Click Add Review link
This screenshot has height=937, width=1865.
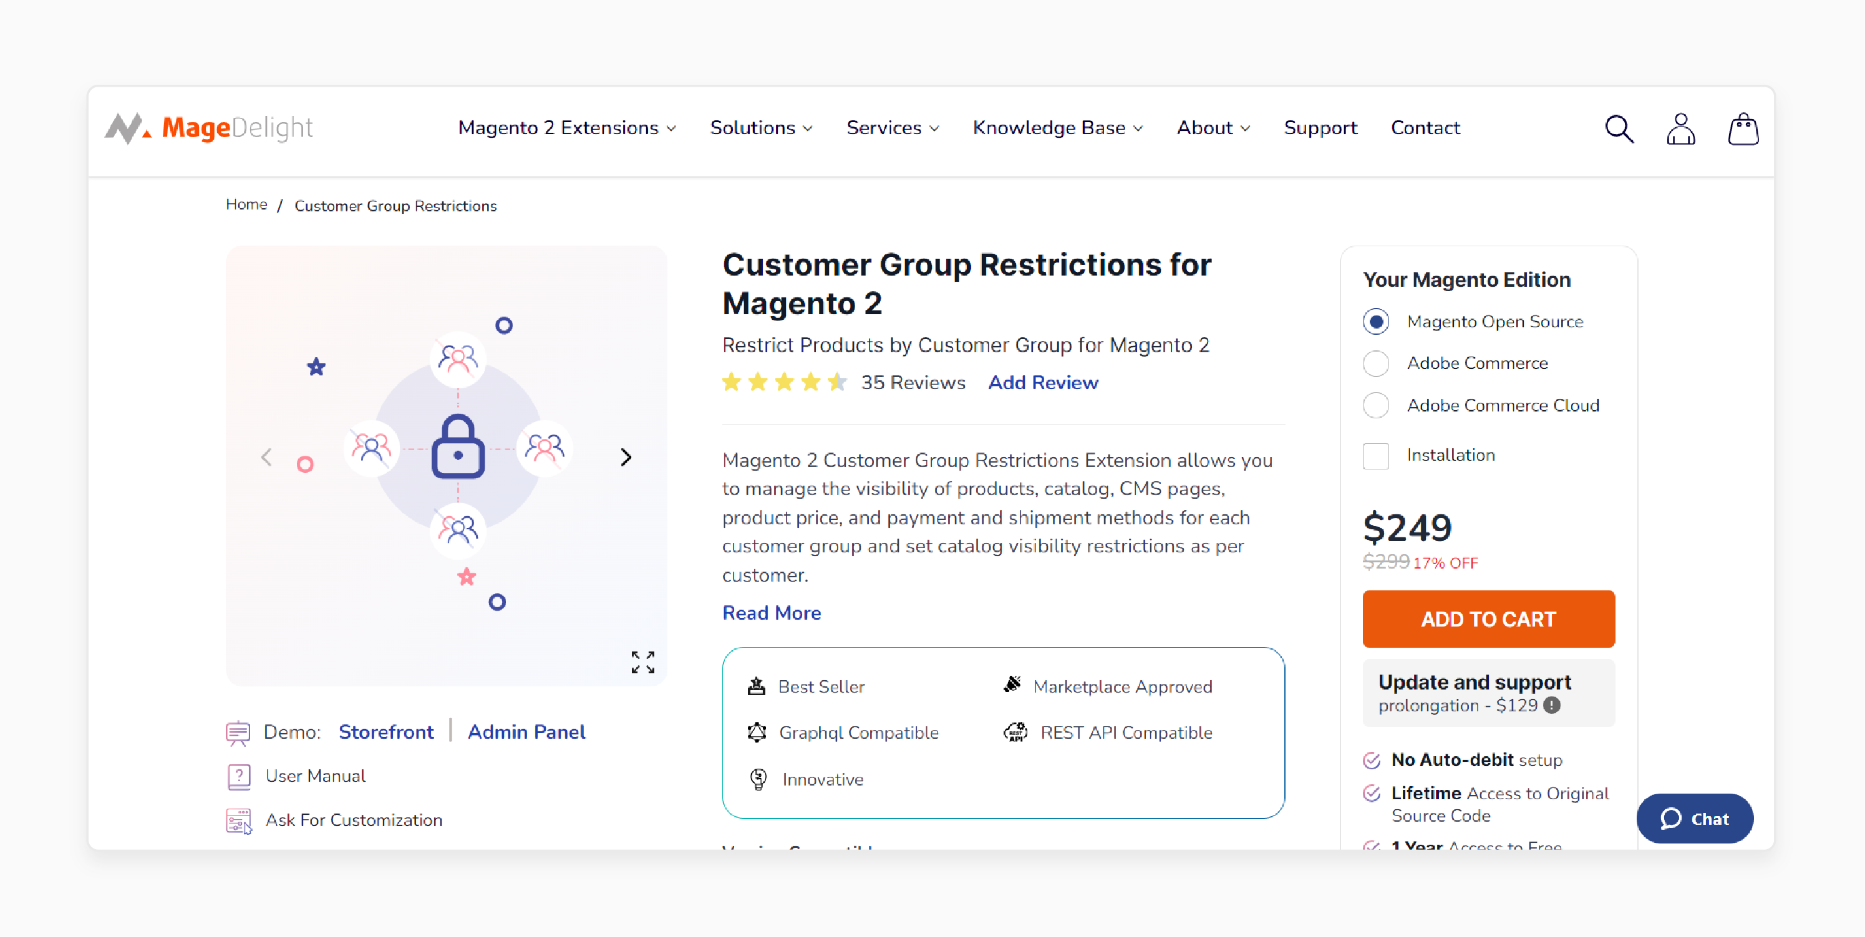[1042, 382]
